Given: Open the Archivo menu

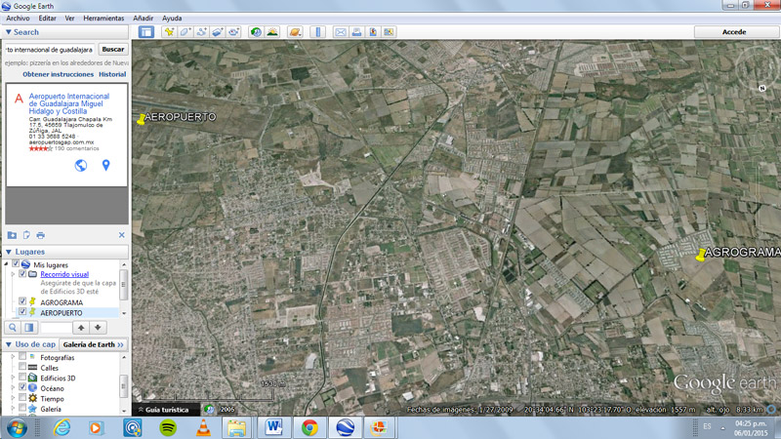Looking at the screenshot, I should click(x=18, y=18).
